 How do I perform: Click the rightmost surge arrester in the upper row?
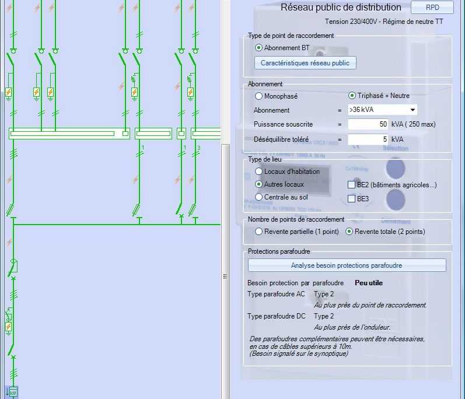tap(190, 92)
